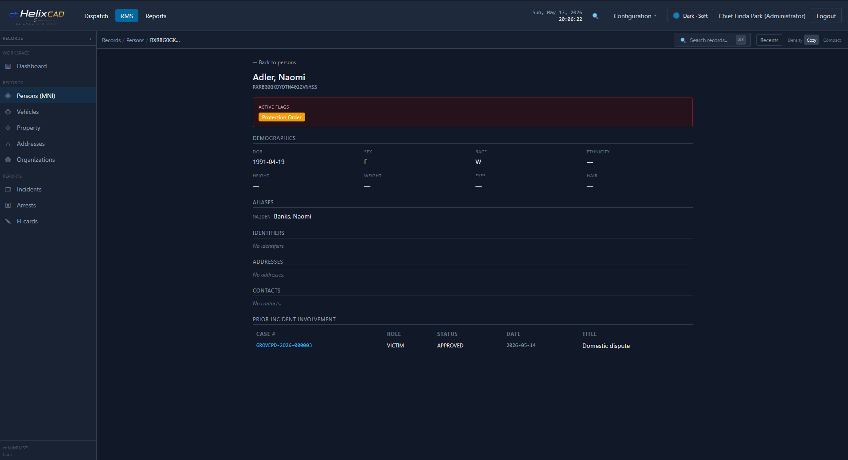Click the magnifier icon in Search records

coord(683,40)
